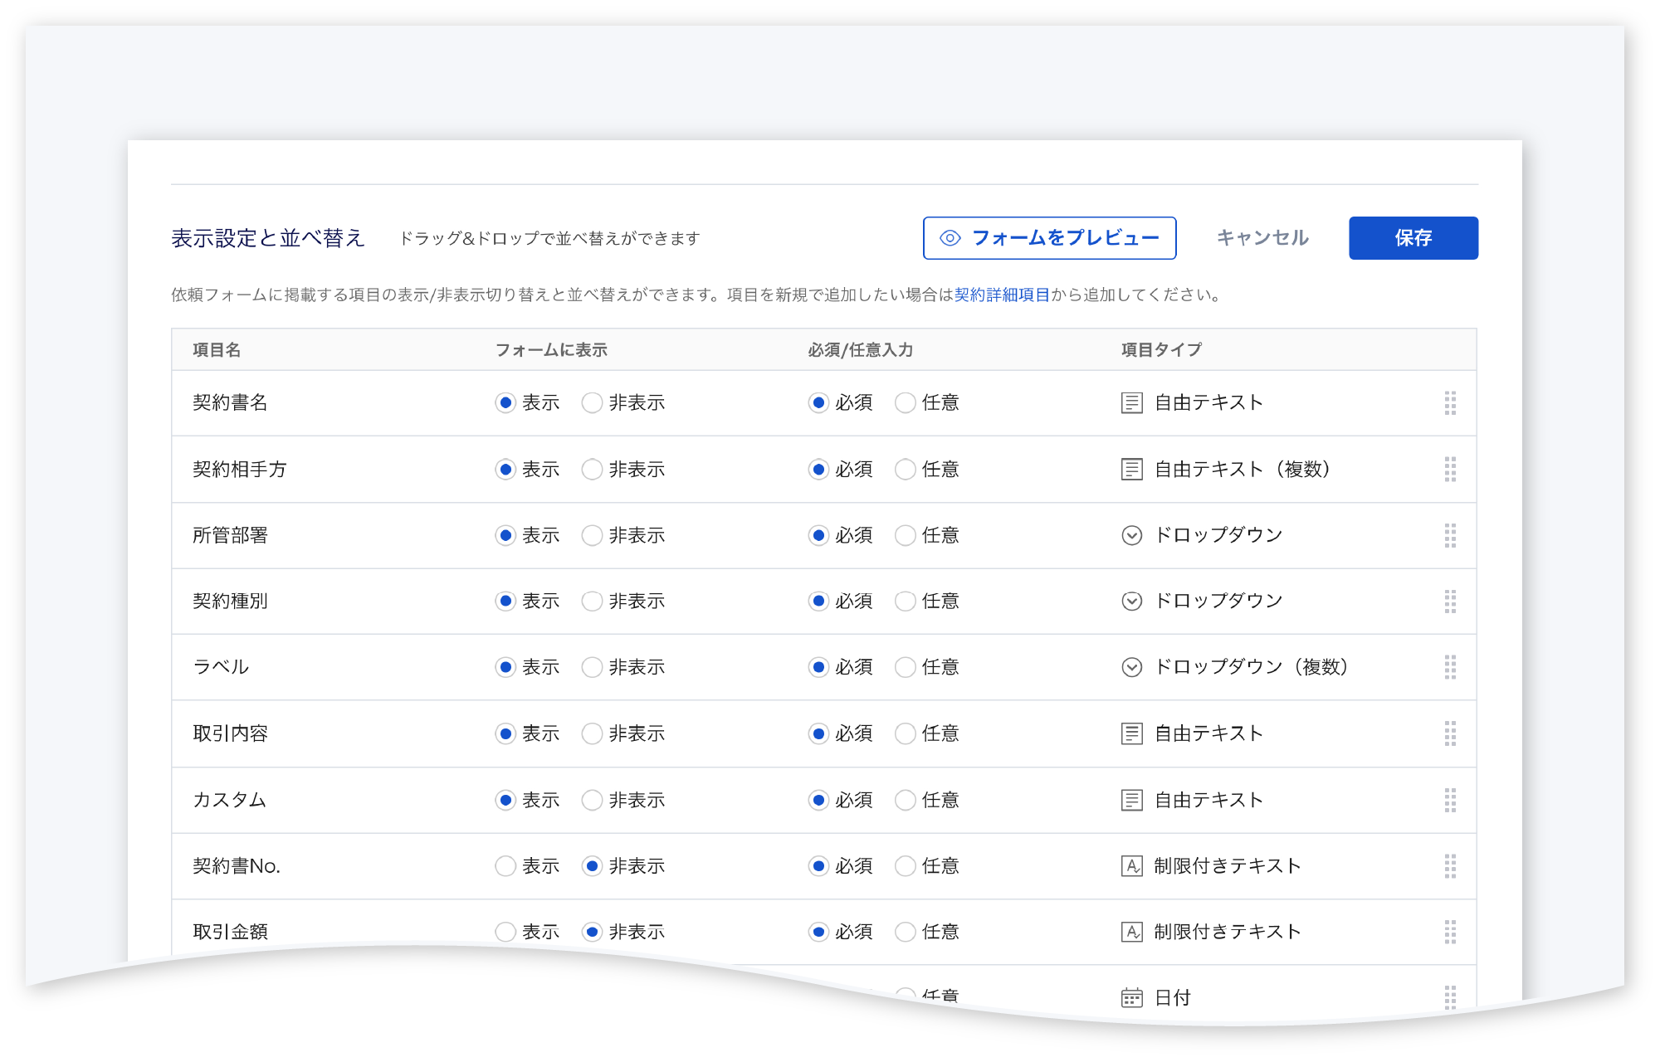Click キャンセル to discard changes
This screenshot has height=1062, width=1660.
[x=1262, y=238]
